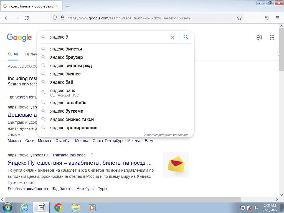This screenshot has width=284, height=213.
Task: Focus the Google search input field
Action: point(109,37)
